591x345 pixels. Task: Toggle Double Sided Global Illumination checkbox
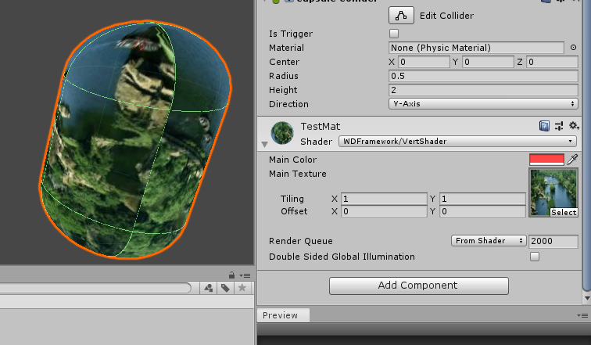(535, 257)
